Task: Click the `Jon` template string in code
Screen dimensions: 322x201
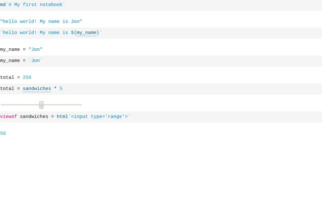Action: pos(36,61)
